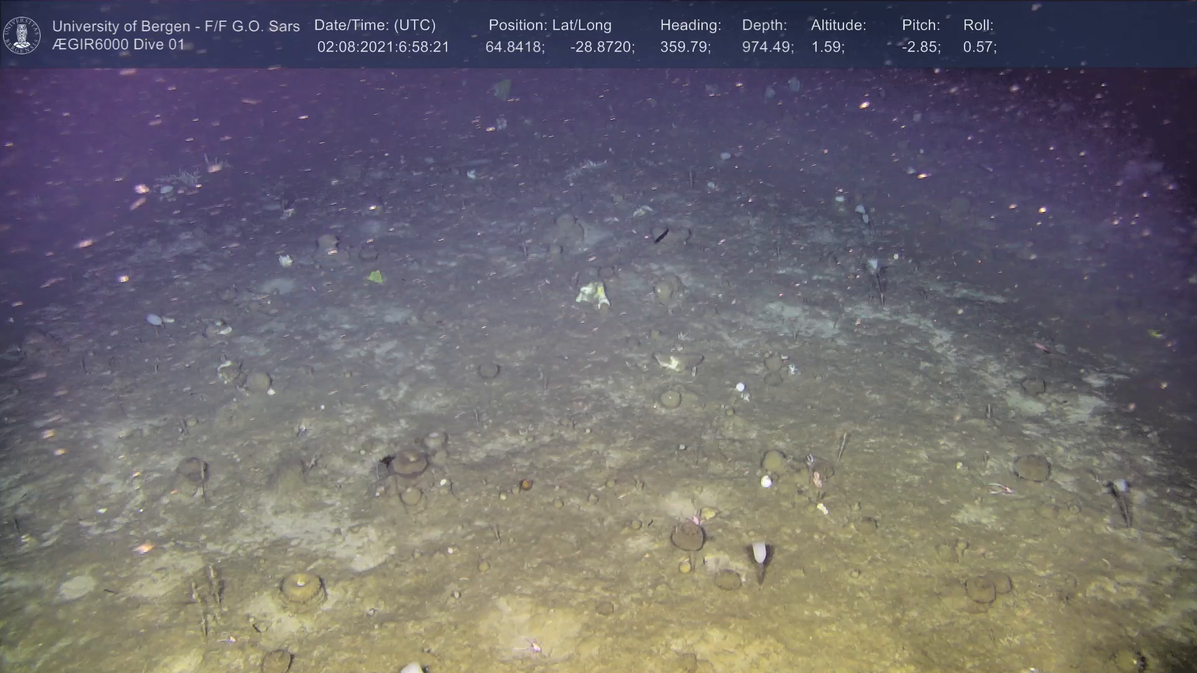Select the depth value 974.49
This screenshot has height=673, width=1197.
[x=767, y=47]
